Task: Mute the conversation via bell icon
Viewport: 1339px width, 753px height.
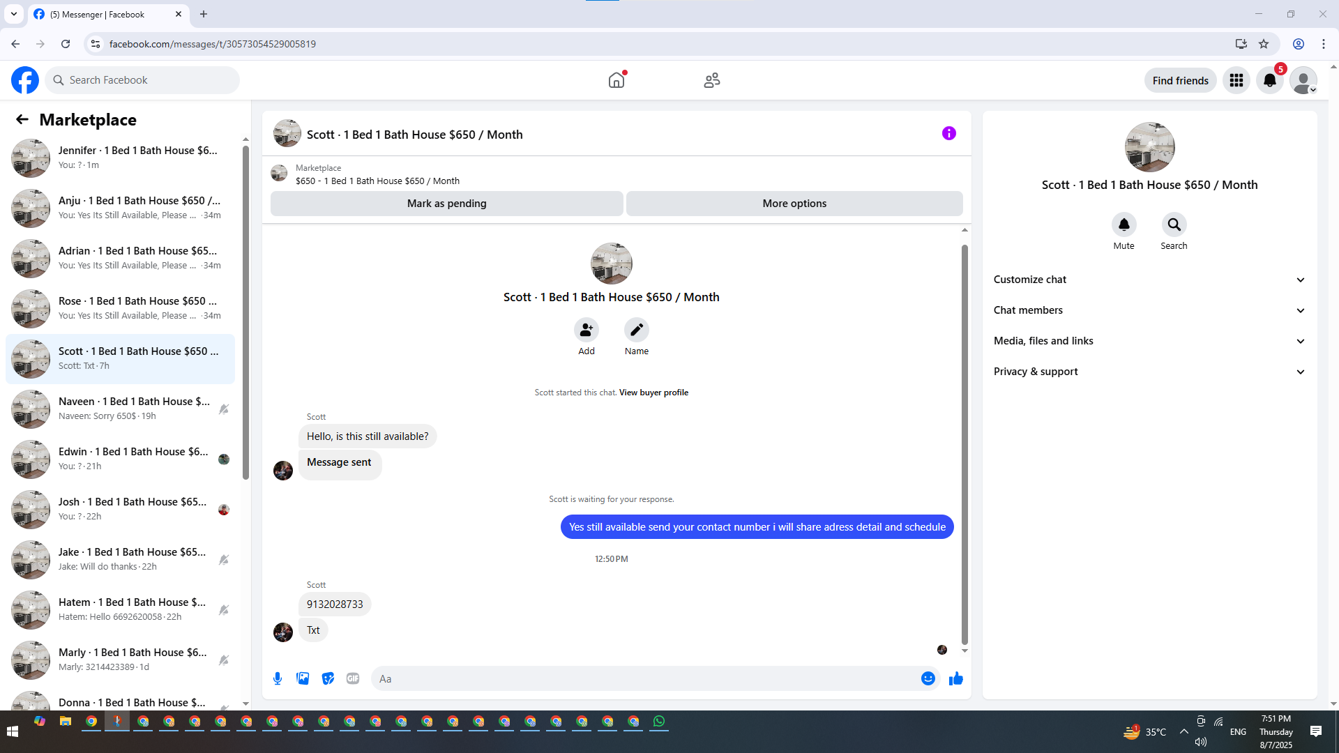Action: [x=1124, y=225]
